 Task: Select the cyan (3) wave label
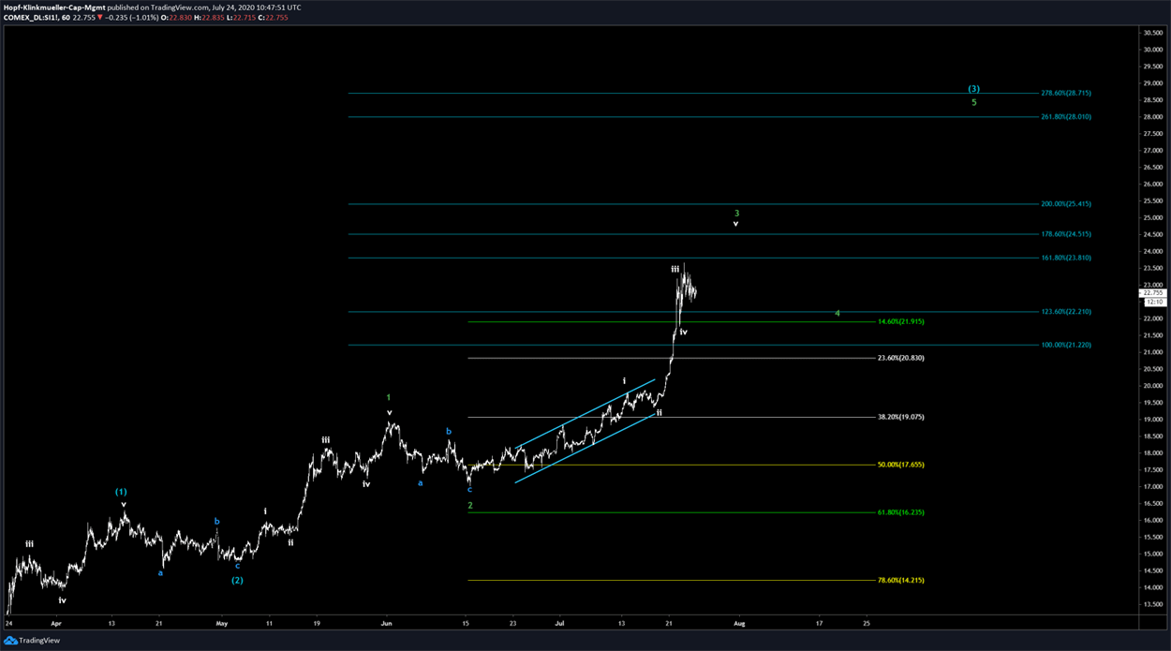pos(973,89)
